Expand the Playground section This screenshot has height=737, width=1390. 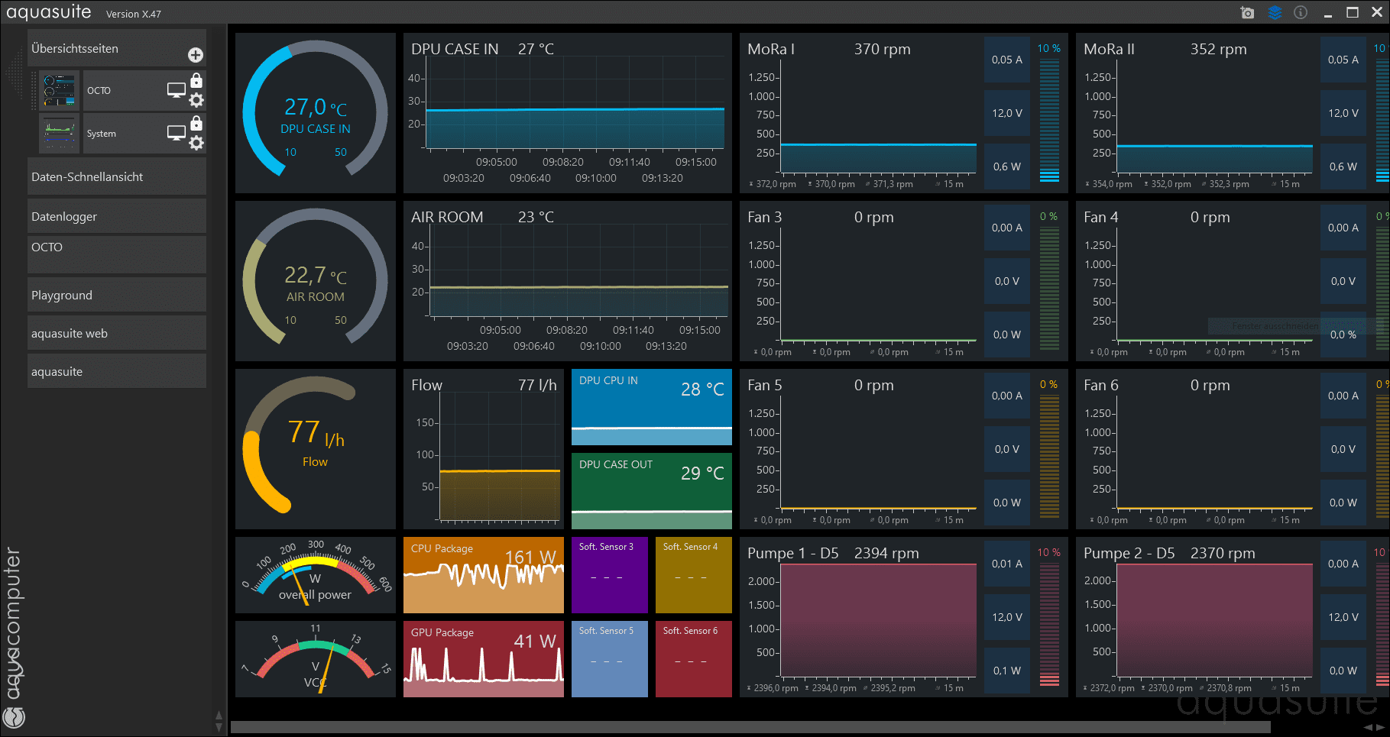coord(117,295)
